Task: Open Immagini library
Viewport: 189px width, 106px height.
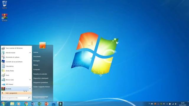Action: pyautogui.click(x=36, y=61)
